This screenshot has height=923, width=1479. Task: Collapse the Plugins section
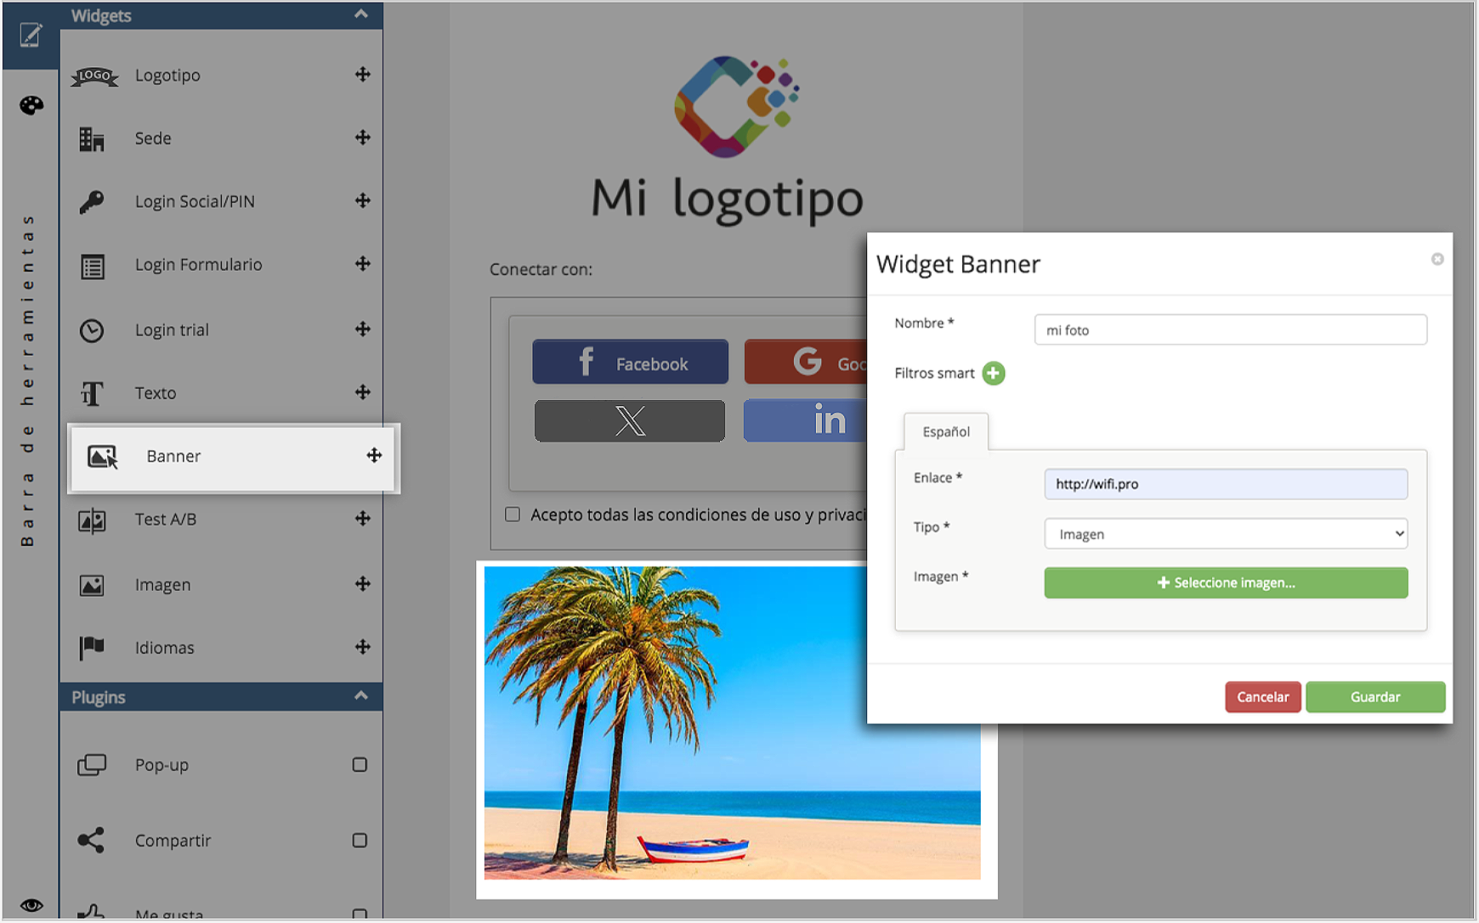[x=361, y=696]
